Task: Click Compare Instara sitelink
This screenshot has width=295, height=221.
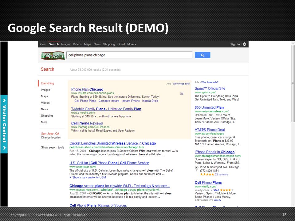Action: pyautogui.click(x=109, y=101)
